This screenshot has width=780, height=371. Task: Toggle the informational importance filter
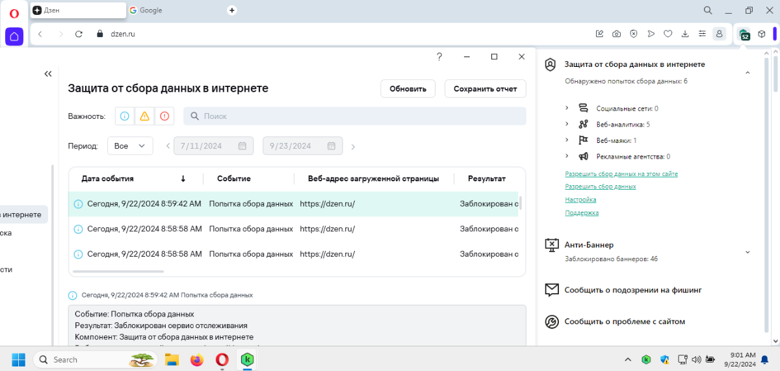pyautogui.click(x=125, y=116)
